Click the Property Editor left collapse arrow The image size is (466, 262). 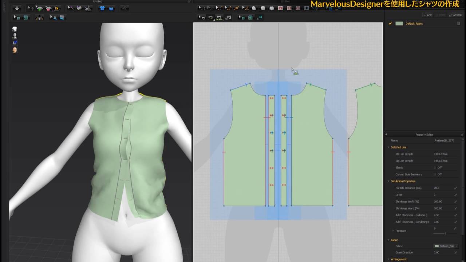[x=386, y=134]
